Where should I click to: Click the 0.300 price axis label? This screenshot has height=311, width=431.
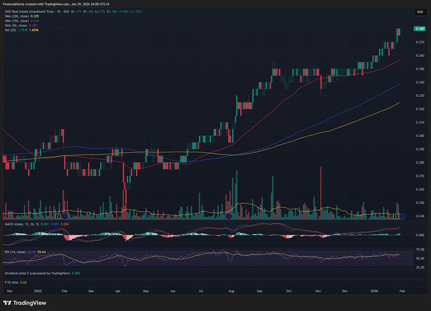click(420, 136)
